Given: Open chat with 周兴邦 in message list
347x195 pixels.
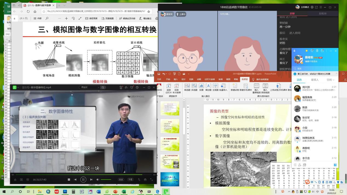Looking at the screenshot, I should point(315,88).
